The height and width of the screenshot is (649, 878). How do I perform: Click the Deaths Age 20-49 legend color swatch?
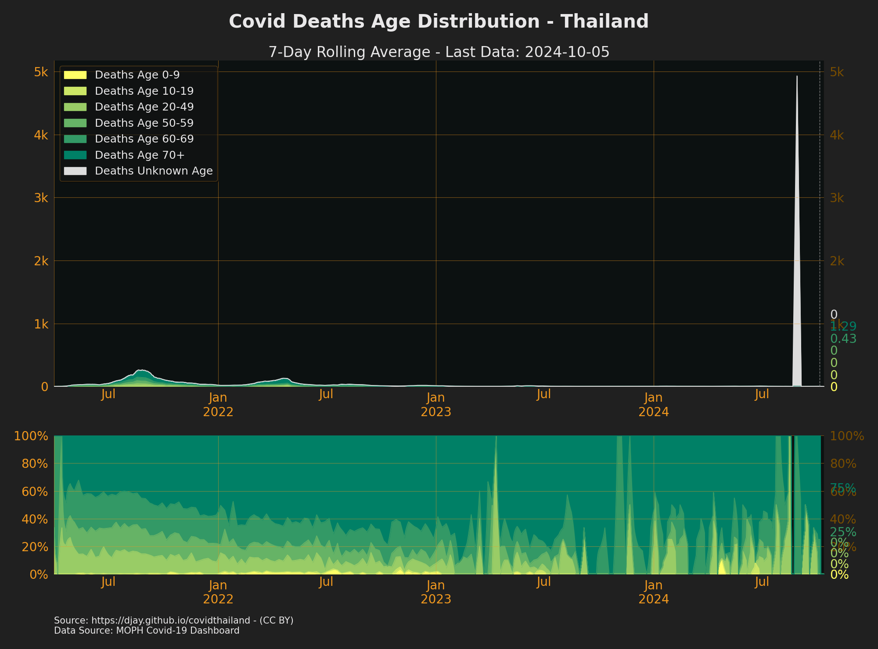tap(75, 107)
